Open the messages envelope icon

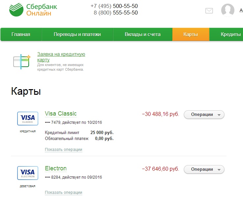[209, 11]
